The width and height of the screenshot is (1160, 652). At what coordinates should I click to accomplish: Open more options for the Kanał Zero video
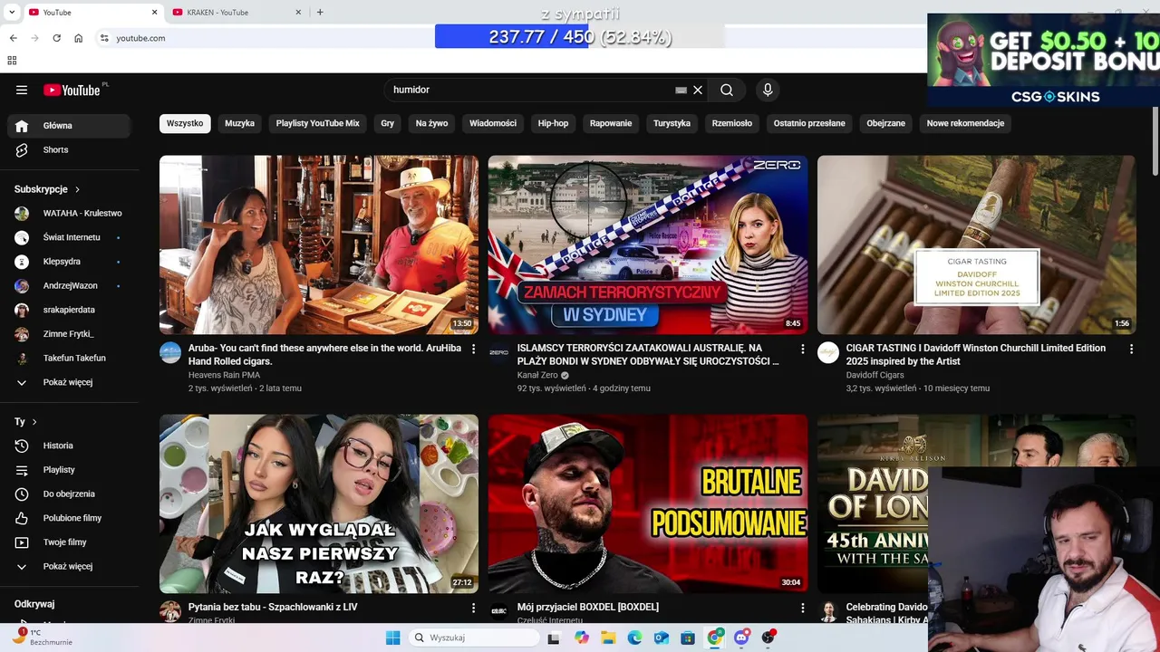pos(802,349)
